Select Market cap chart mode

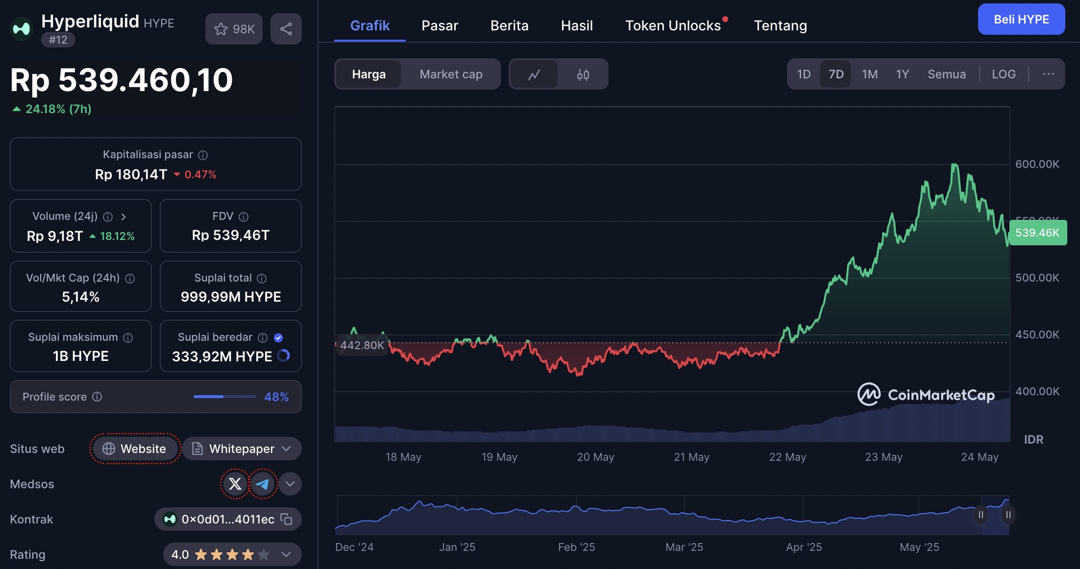[x=451, y=74]
